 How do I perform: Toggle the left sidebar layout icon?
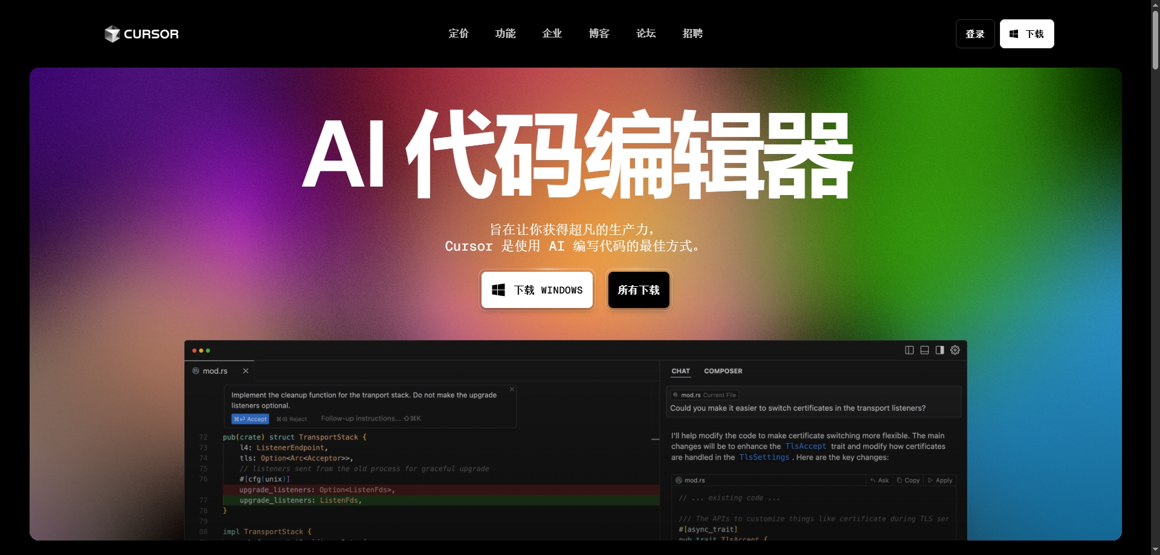click(x=909, y=350)
